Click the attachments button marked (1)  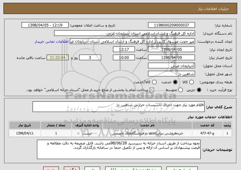133,168
